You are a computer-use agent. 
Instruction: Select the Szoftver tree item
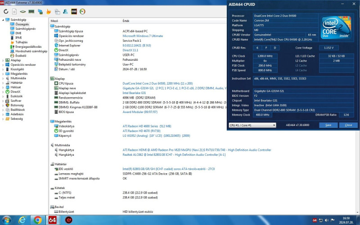coord(16,100)
